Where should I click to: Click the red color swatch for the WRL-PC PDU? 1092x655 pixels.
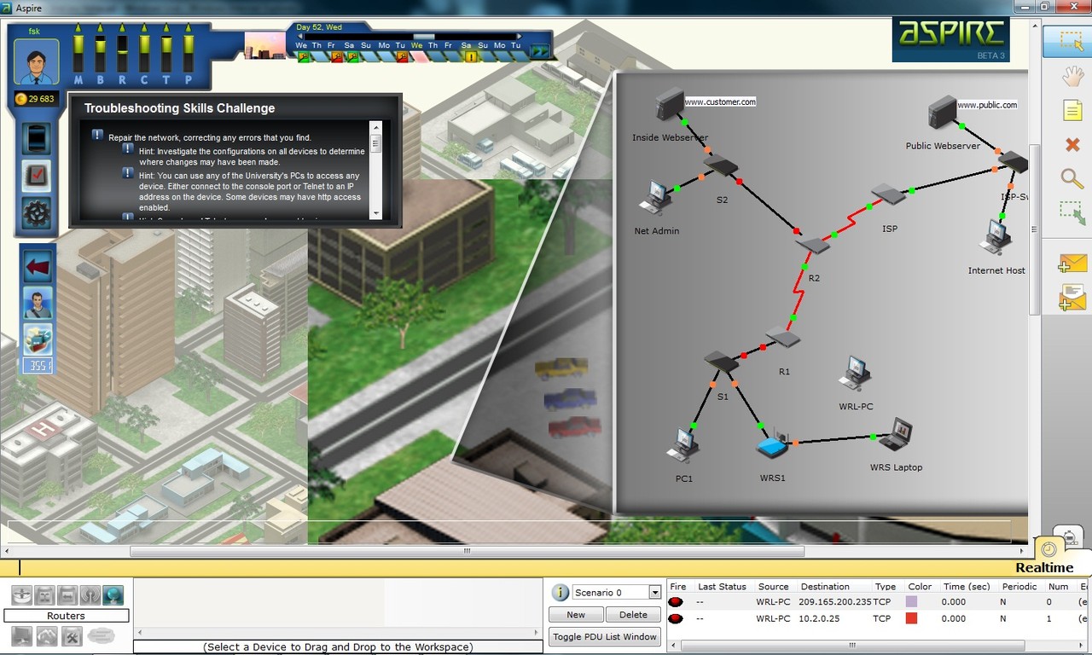coord(911,618)
